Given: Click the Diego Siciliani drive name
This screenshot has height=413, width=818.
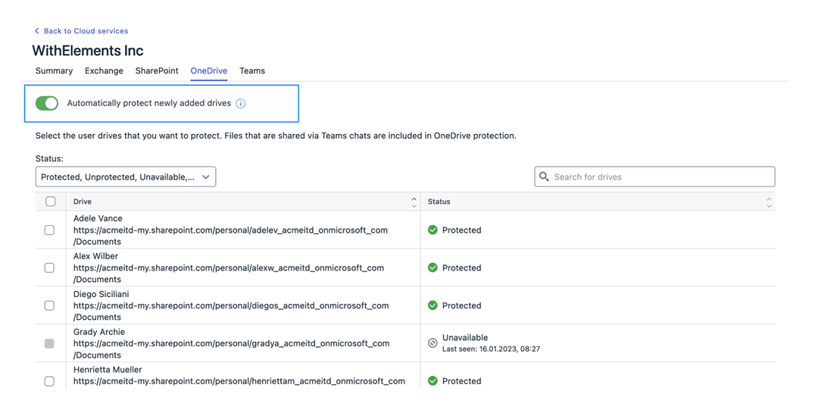Looking at the screenshot, I should (101, 294).
